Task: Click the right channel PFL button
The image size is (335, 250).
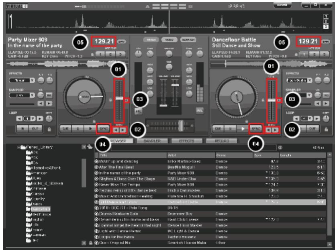Action: point(200,111)
